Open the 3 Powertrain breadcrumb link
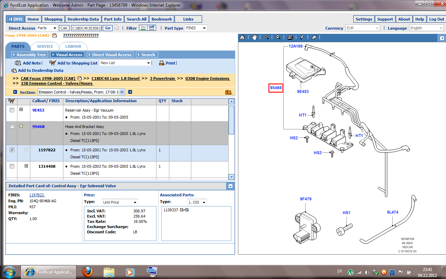The width and height of the screenshot is (446, 279). click(x=162, y=78)
